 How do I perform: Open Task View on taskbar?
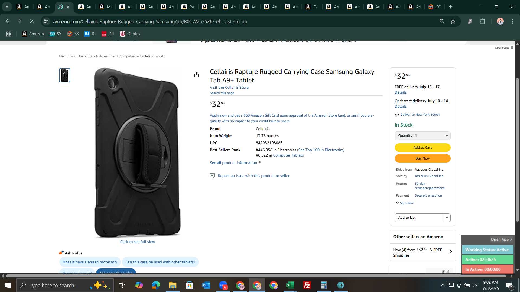click(x=122, y=285)
